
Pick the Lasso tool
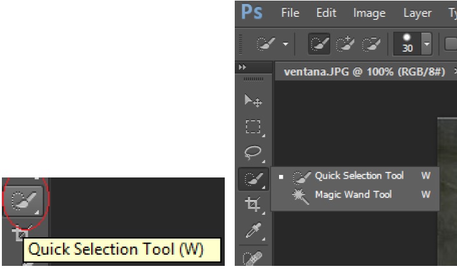coord(253,153)
